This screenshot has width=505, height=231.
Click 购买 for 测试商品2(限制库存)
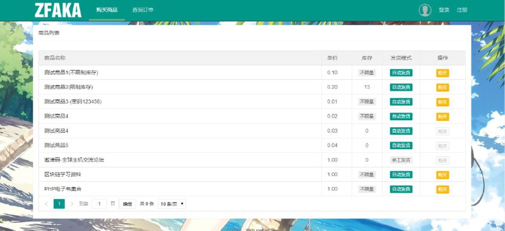(443, 87)
